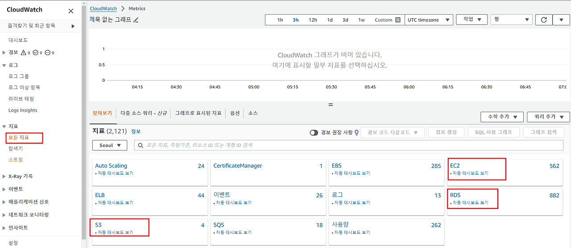
Task: Switch to 다중 소스 쿼리 tab
Action: [x=144, y=113]
